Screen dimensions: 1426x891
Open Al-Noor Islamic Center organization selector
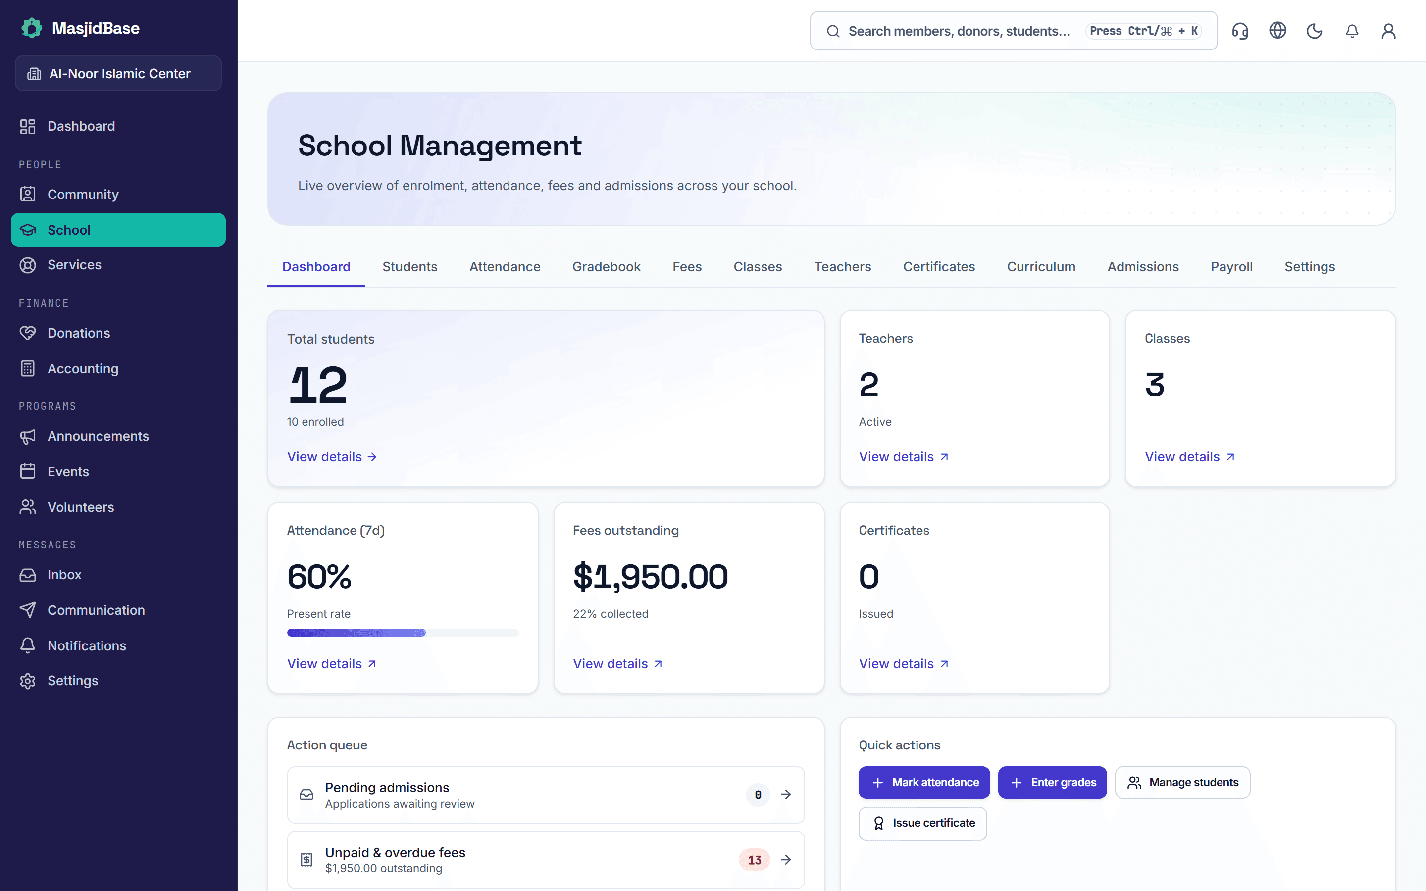pos(118,74)
